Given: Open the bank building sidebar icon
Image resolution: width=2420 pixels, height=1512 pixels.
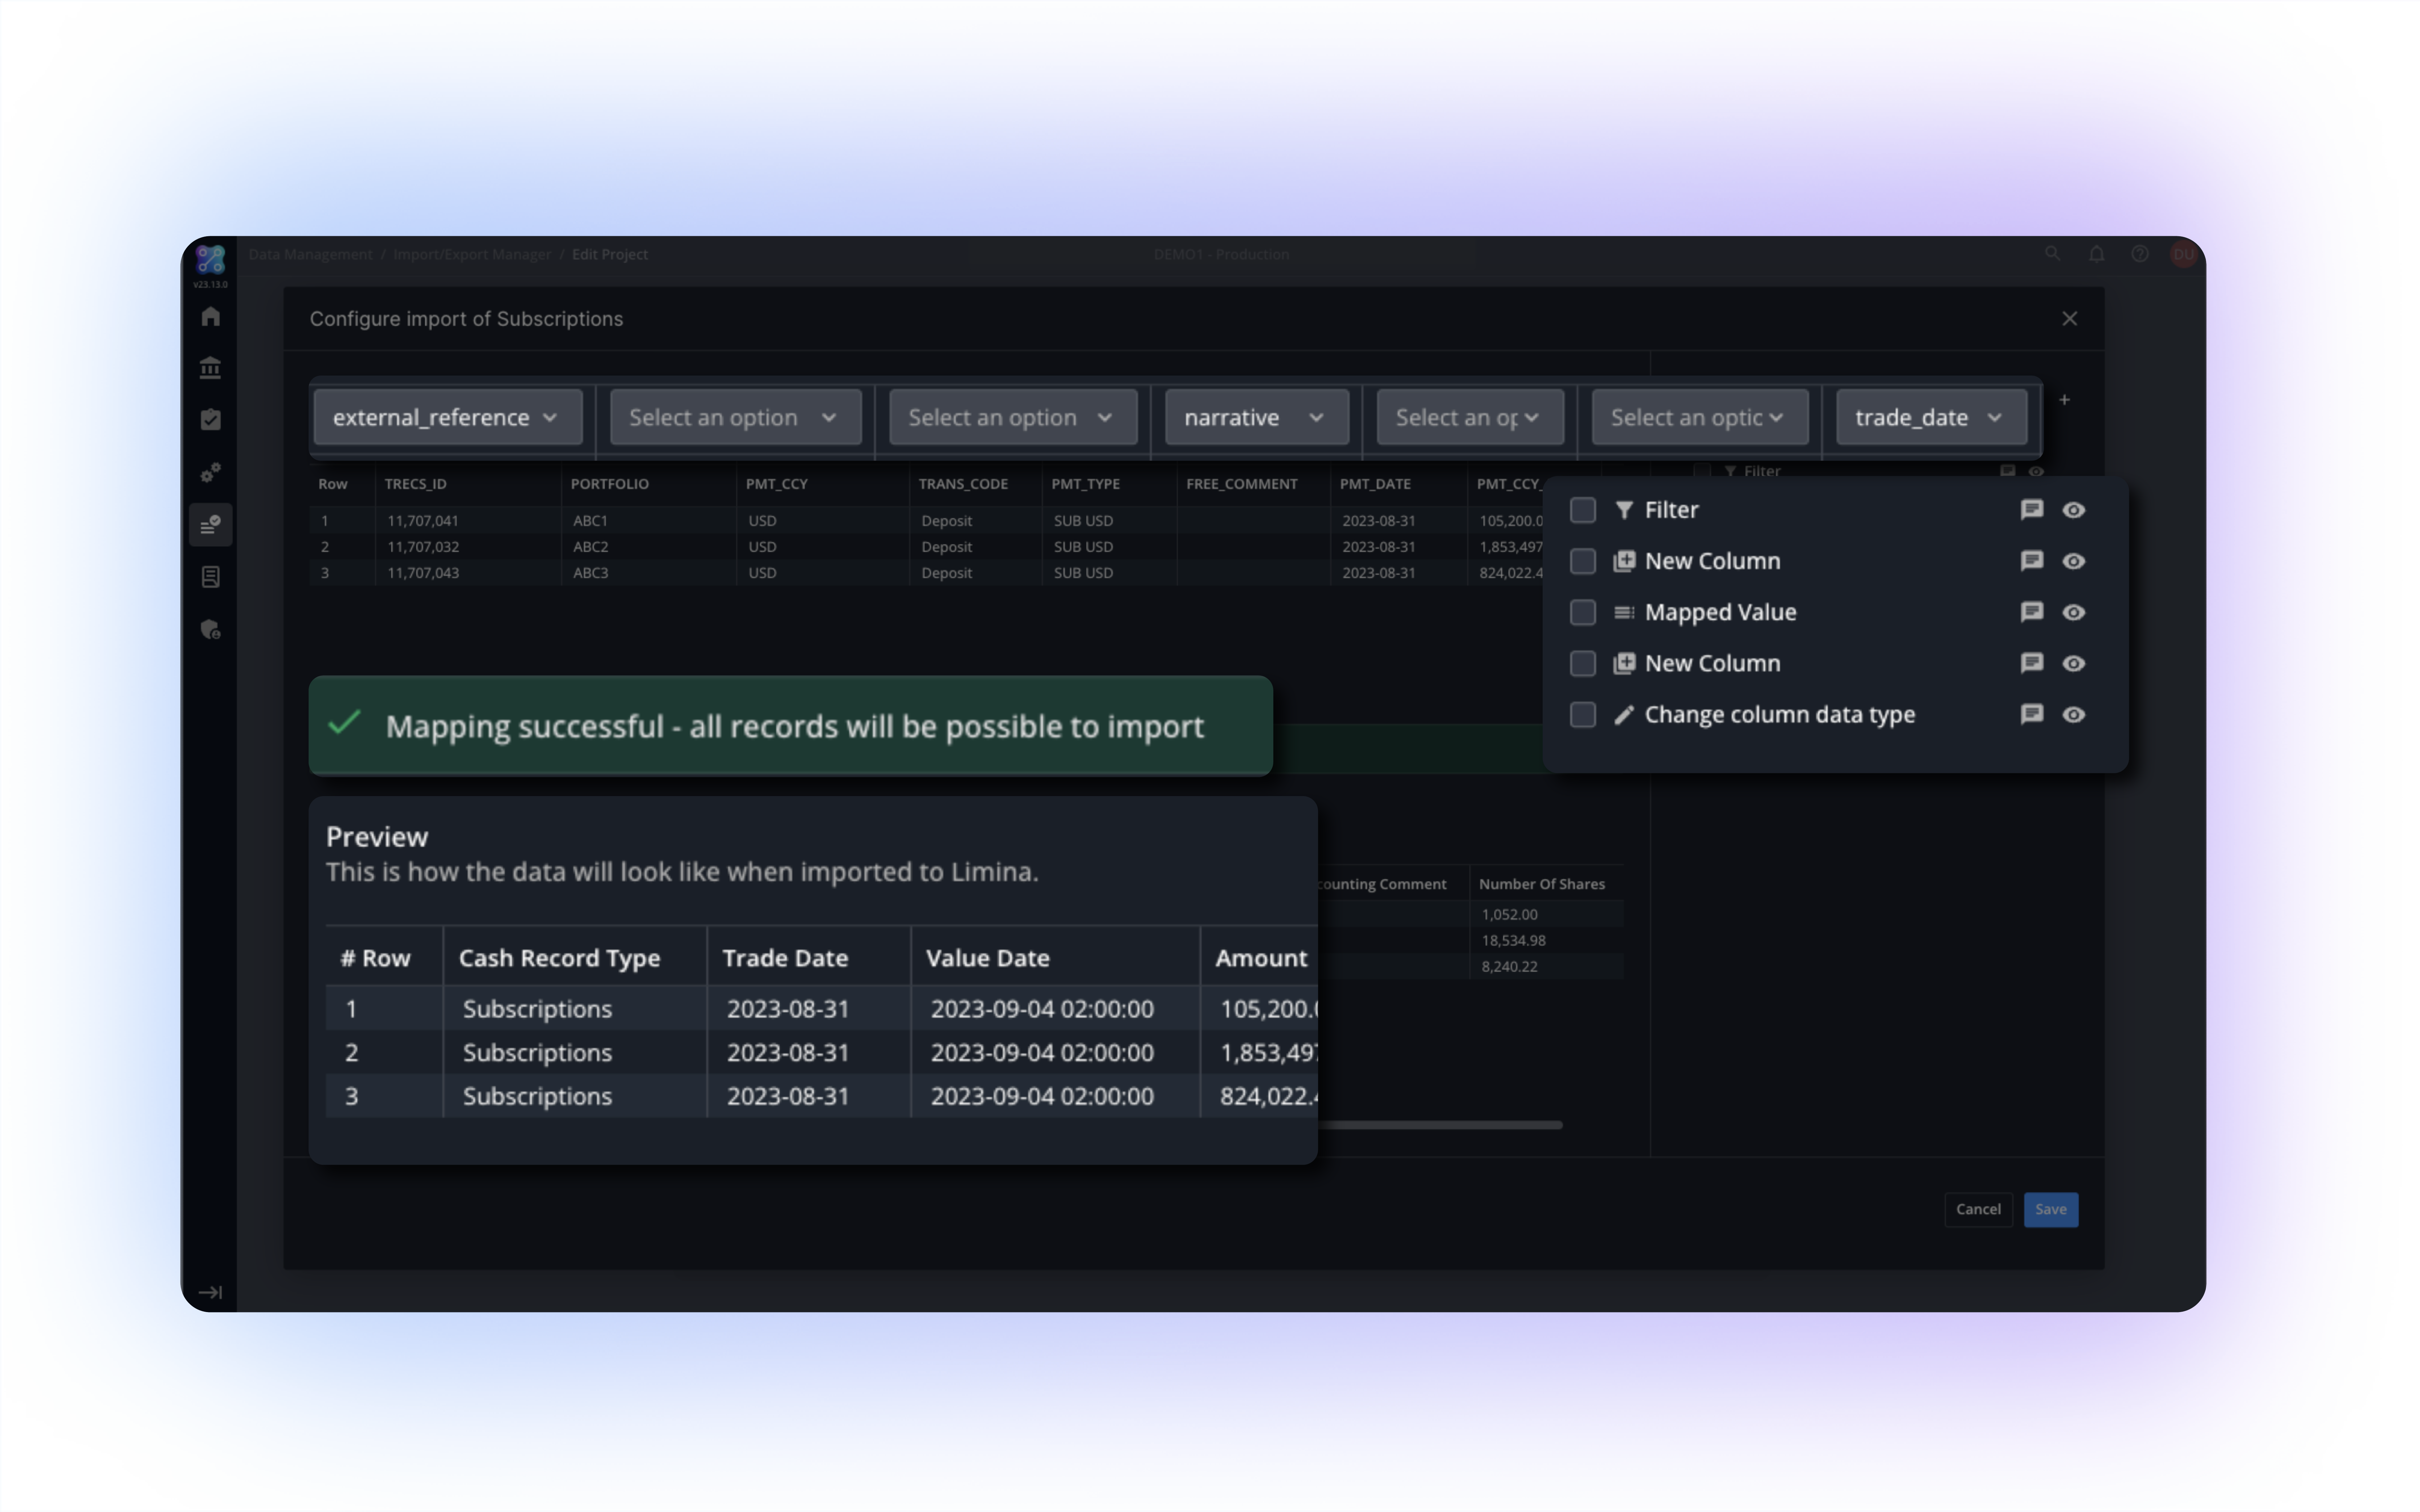Looking at the screenshot, I should (210, 368).
